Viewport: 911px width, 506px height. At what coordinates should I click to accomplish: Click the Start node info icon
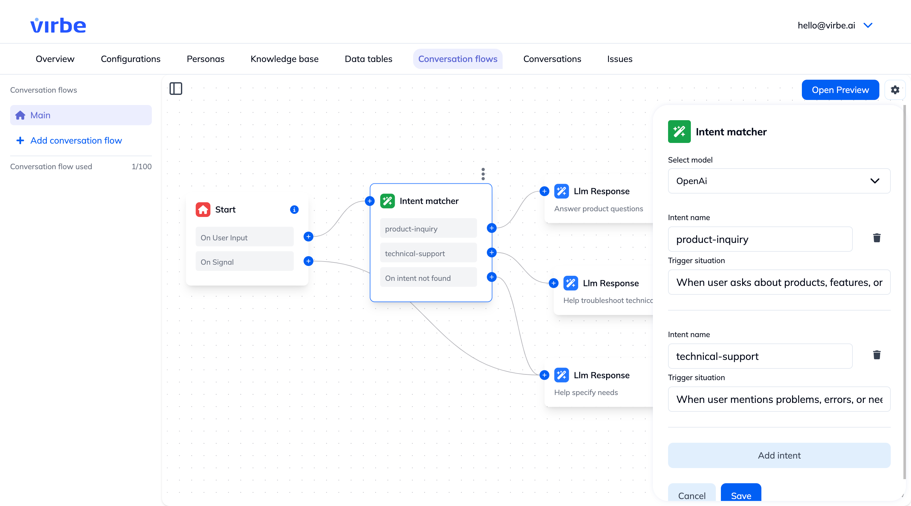click(x=294, y=210)
